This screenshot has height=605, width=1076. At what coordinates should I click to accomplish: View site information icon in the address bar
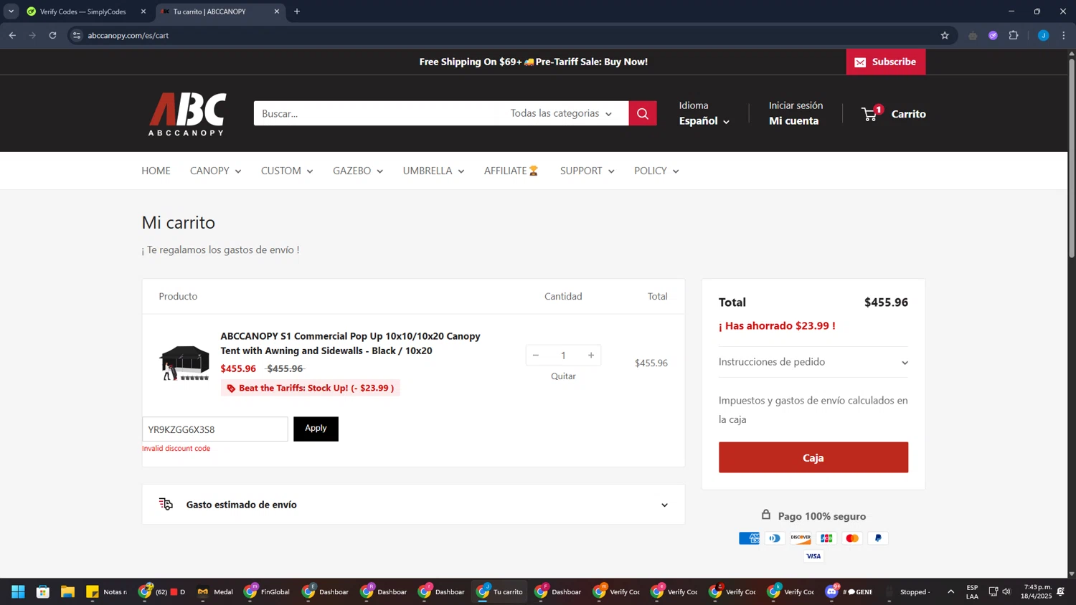(x=77, y=35)
